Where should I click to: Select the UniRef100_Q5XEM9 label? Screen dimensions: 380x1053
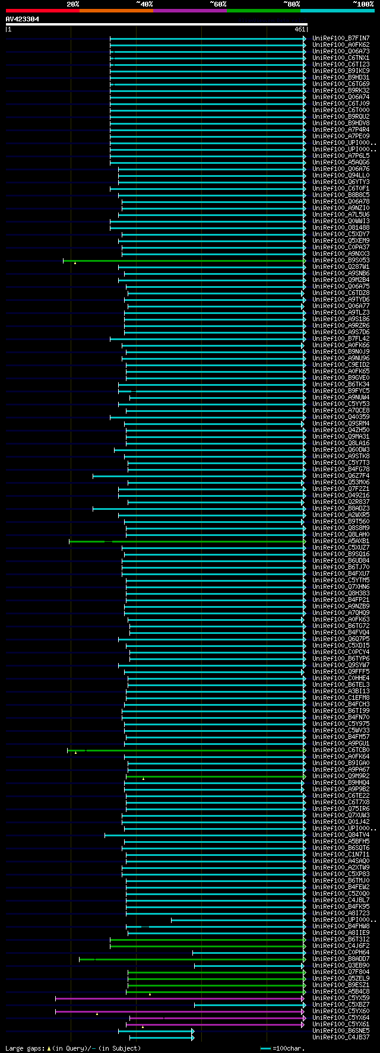point(341,241)
